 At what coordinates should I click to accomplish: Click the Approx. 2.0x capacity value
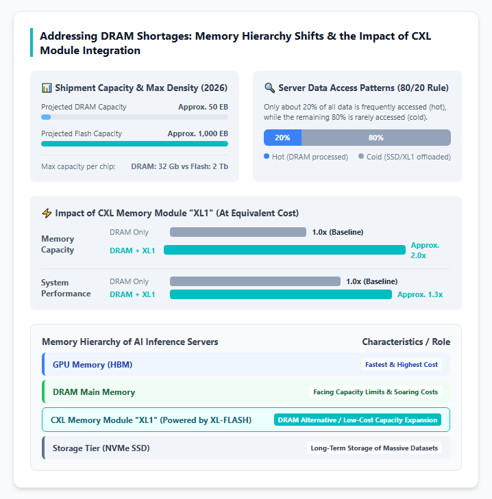[425, 250]
